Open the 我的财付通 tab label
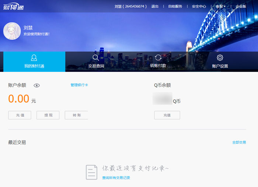Image resolution: width=258 pixels, height=187 pixels. [34, 66]
